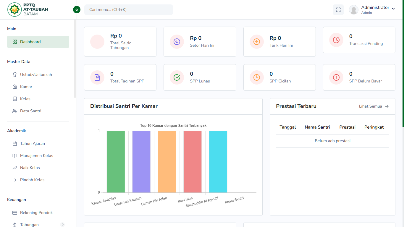Click the Rekening Pondok card icon
Image resolution: width=404 pixels, height=227 pixels.
click(x=15, y=213)
